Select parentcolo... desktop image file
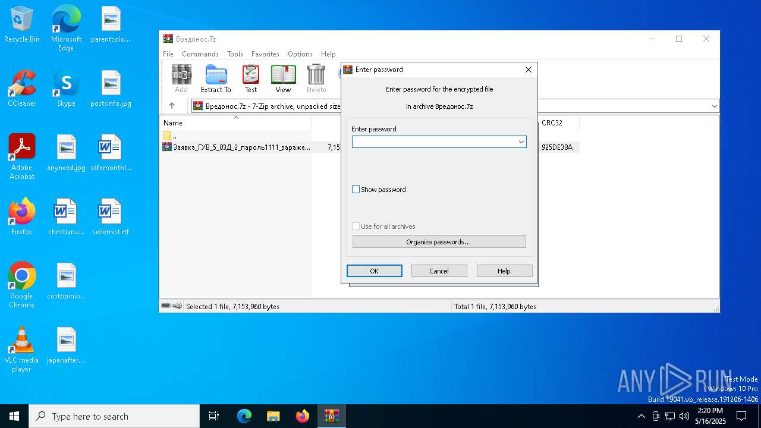This screenshot has height=428, width=761. [111, 24]
